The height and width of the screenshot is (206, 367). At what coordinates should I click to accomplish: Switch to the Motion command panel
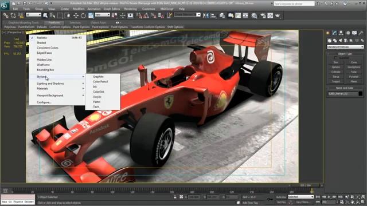tap(348, 33)
